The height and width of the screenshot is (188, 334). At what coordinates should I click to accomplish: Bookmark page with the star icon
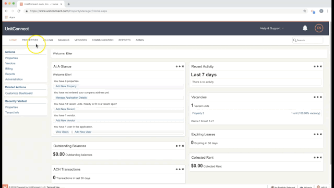pos(305,11)
